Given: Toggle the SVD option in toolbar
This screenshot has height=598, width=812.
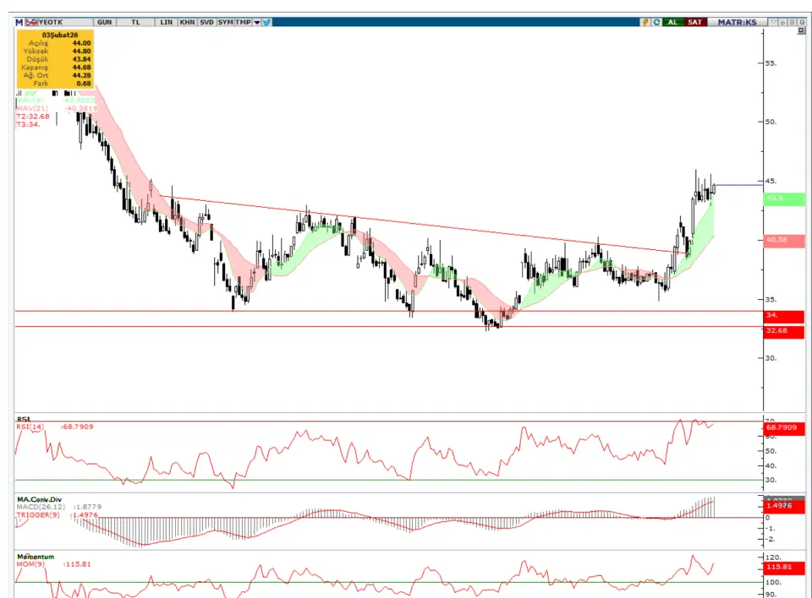Looking at the screenshot, I should [x=206, y=21].
